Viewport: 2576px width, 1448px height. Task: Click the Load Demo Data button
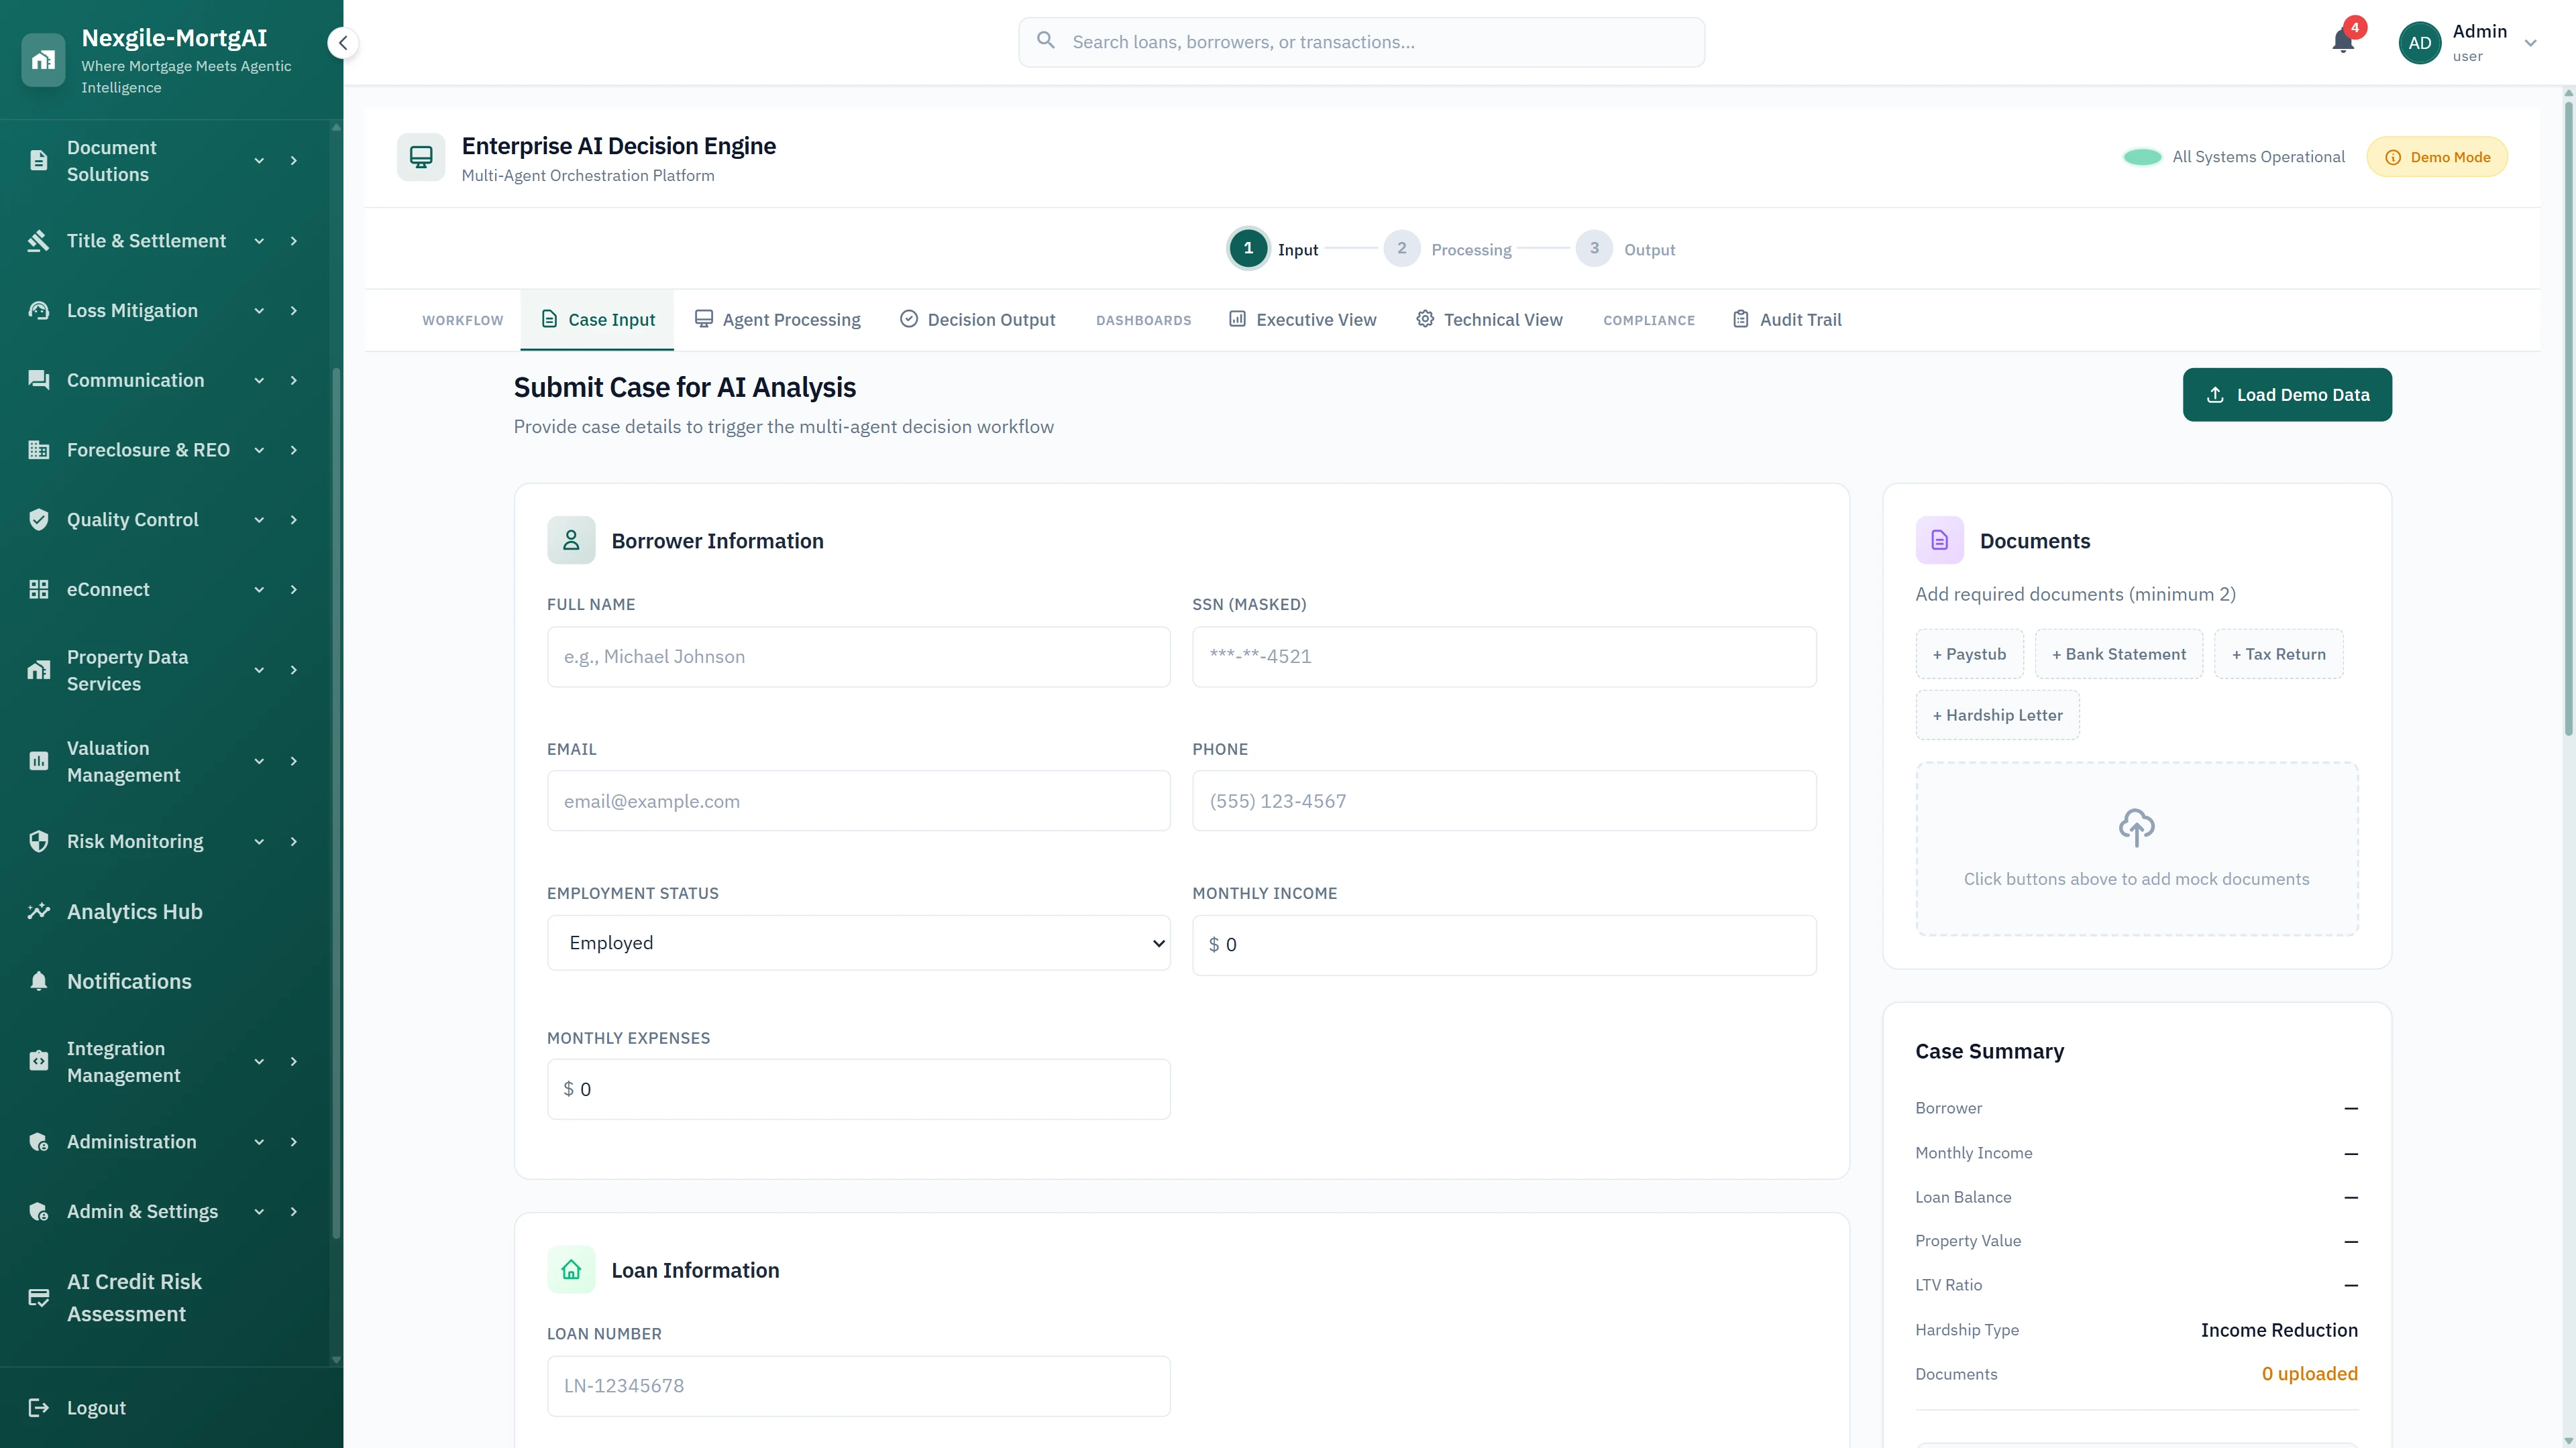click(2287, 394)
